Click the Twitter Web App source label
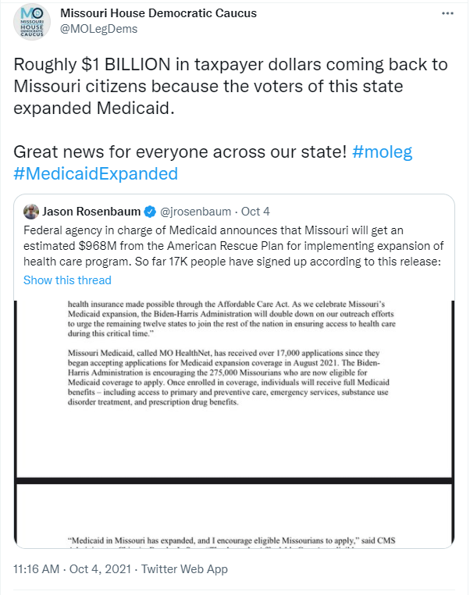This screenshot has height=595, width=470. [x=185, y=569]
